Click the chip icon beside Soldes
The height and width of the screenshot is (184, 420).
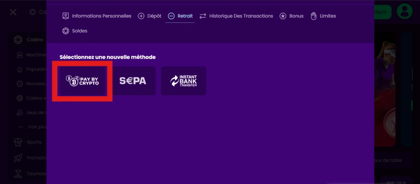(66, 31)
